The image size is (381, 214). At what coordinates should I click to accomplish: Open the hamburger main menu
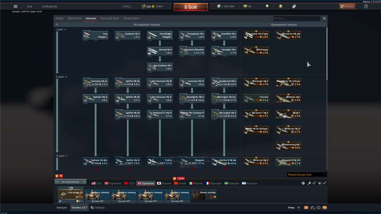click(15, 6)
